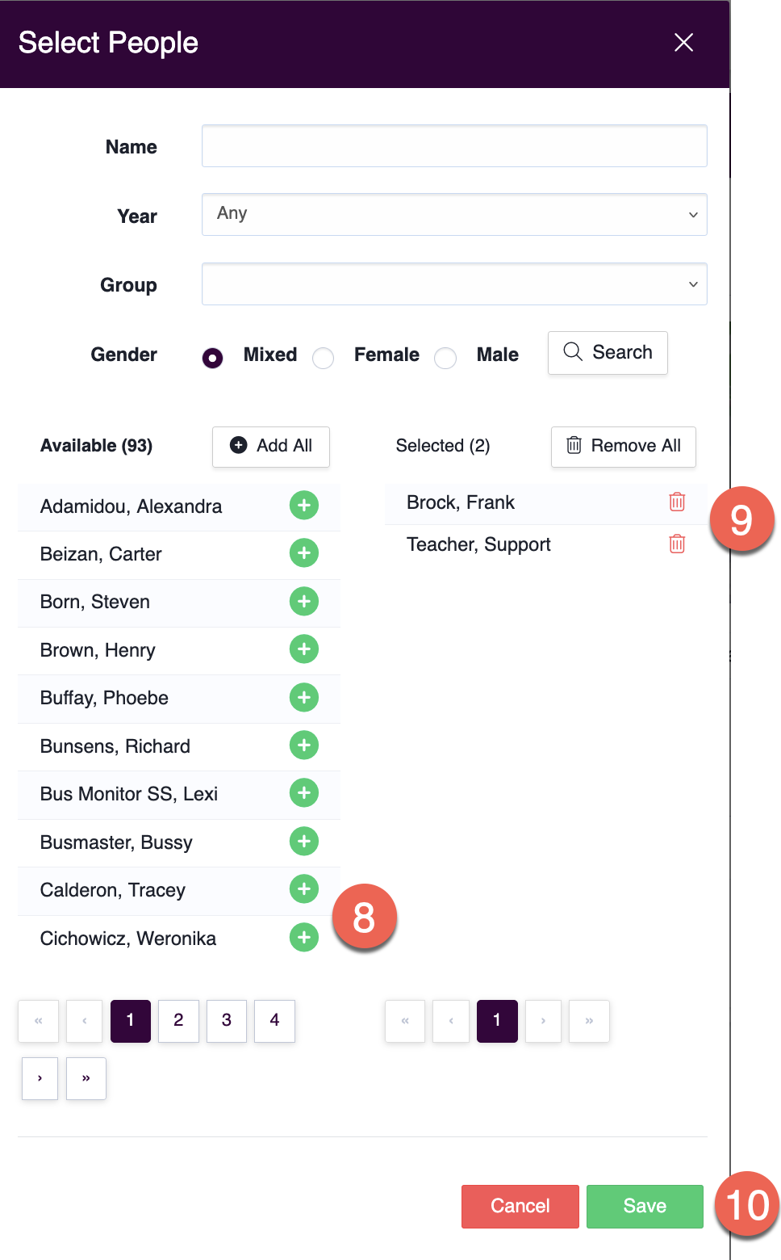Viewport: 781px width, 1260px height.
Task: Choose the Female gender option
Action: (324, 358)
